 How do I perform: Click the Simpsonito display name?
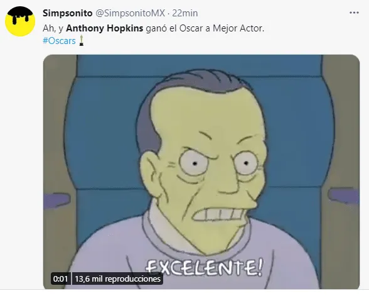(x=68, y=13)
